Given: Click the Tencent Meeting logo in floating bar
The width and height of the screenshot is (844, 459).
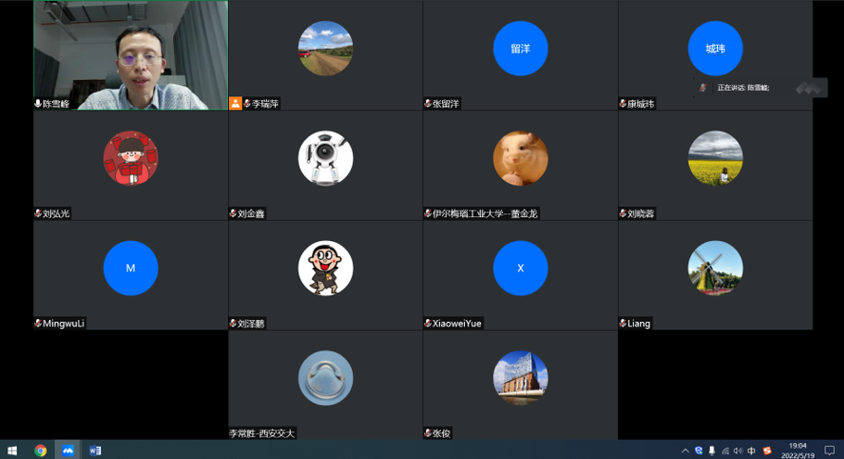Looking at the screenshot, I should (808, 87).
